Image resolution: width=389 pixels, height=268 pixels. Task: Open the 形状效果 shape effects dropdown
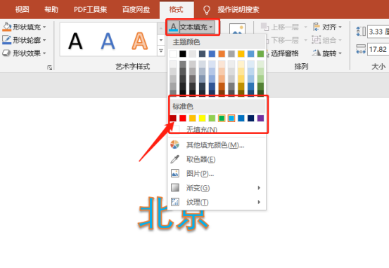click(24, 53)
